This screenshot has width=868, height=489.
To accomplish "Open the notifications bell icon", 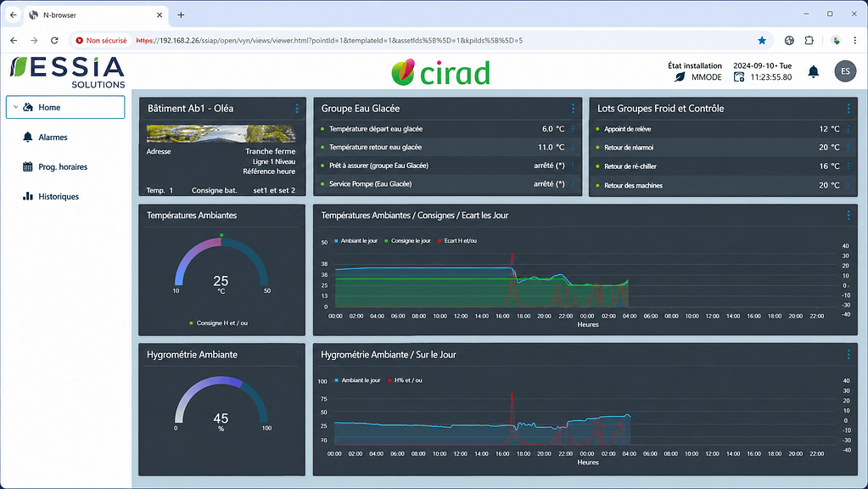I will click(813, 71).
